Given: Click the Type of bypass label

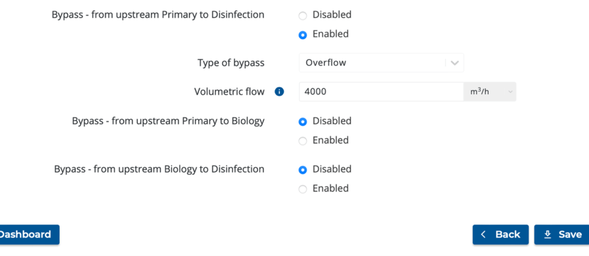Looking at the screenshot, I should tap(231, 63).
